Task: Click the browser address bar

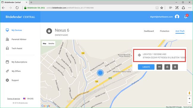Action: (x=89, y=8)
